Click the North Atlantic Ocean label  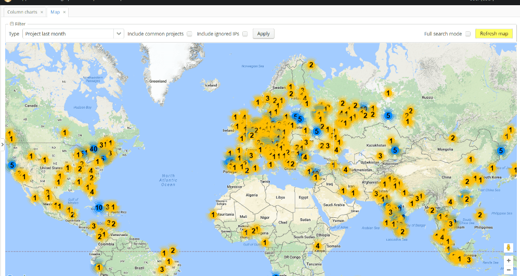point(168,180)
